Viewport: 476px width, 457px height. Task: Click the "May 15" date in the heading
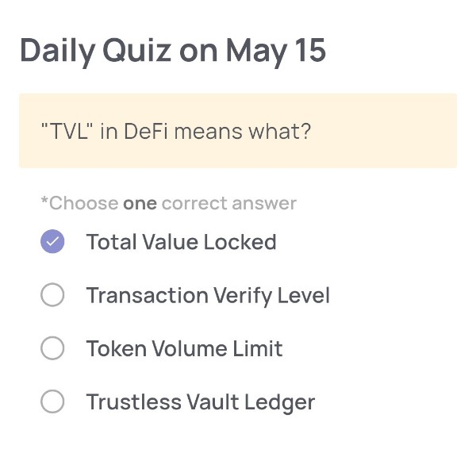tap(276, 51)
